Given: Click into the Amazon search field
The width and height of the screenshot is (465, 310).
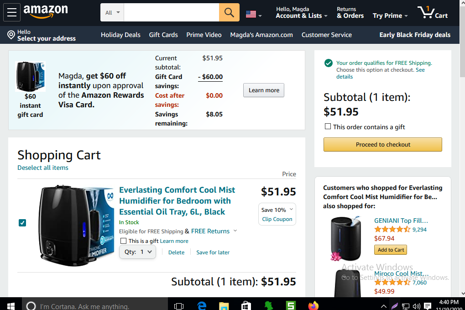Looking at the screenshot, I should (x=171, y=13).
